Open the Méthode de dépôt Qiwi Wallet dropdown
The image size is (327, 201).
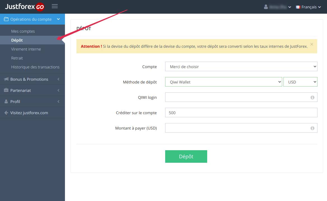click(x=224, y=82)
